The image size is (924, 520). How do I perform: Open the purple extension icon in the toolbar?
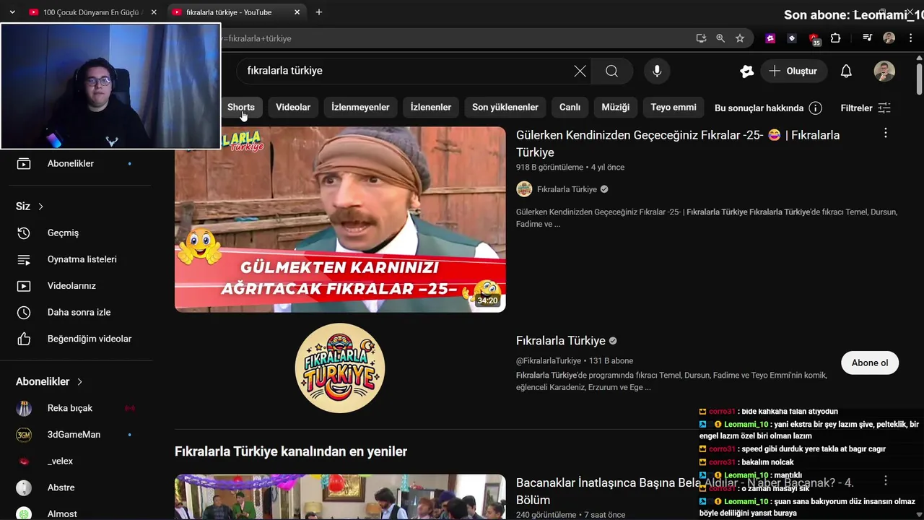(770, 38)
